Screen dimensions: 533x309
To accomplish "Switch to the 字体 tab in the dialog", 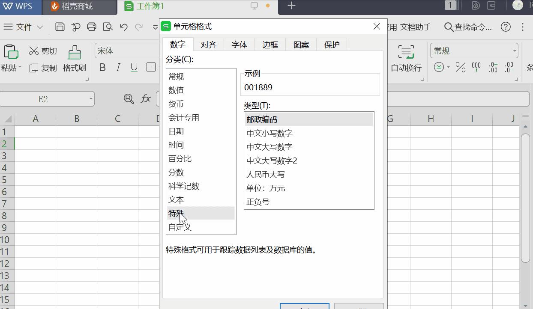I will 239,44.
